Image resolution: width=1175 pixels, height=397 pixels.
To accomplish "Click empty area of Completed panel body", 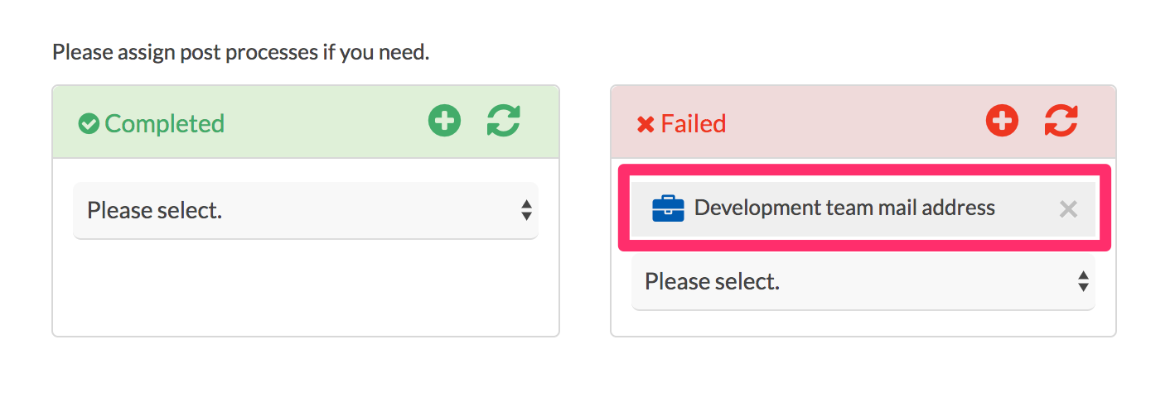I will coord(306,288).
